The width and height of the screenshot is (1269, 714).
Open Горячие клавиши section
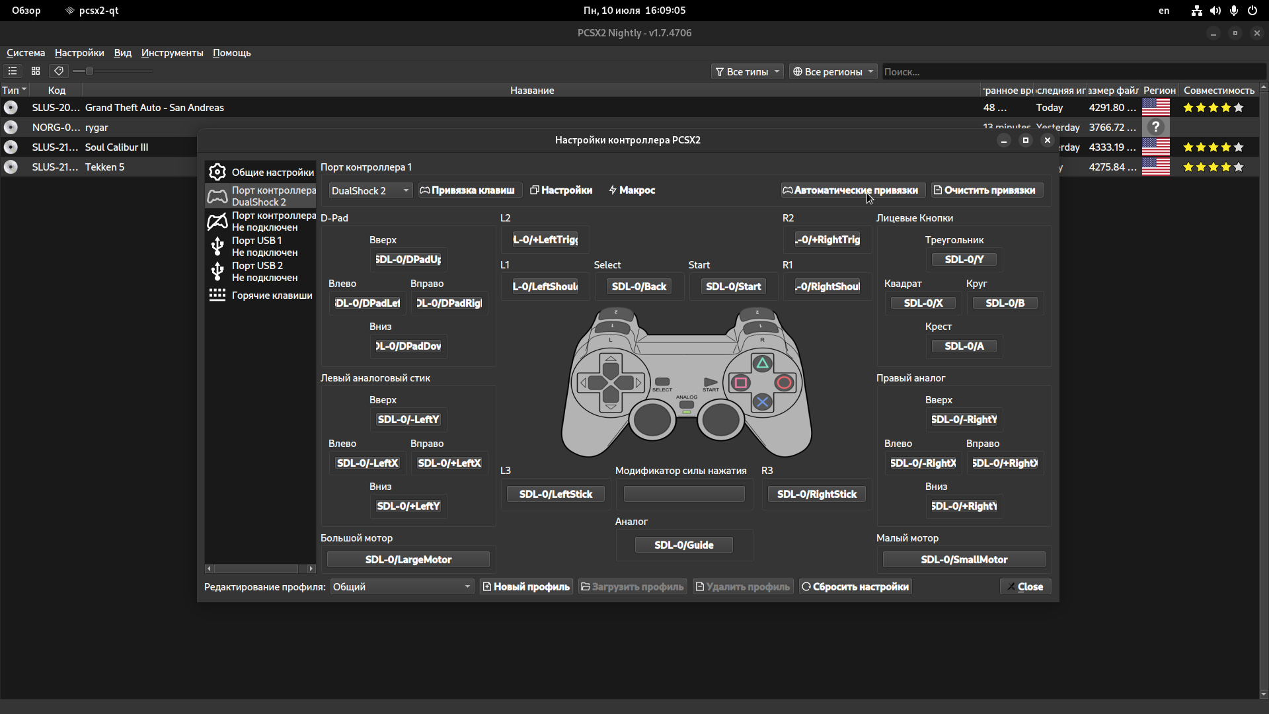[x=261, y=295]
